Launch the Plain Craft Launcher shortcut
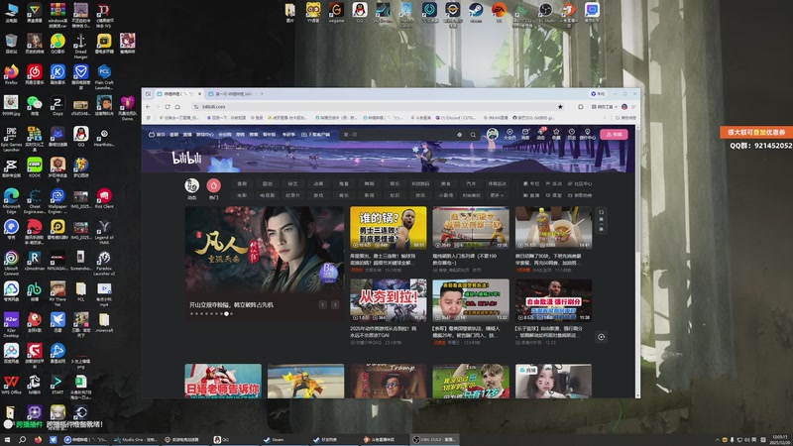This screenshot has width=793, height=446. [104, 76]
